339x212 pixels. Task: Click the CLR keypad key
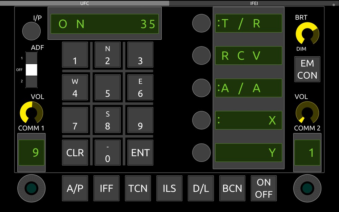coord(75,153)
